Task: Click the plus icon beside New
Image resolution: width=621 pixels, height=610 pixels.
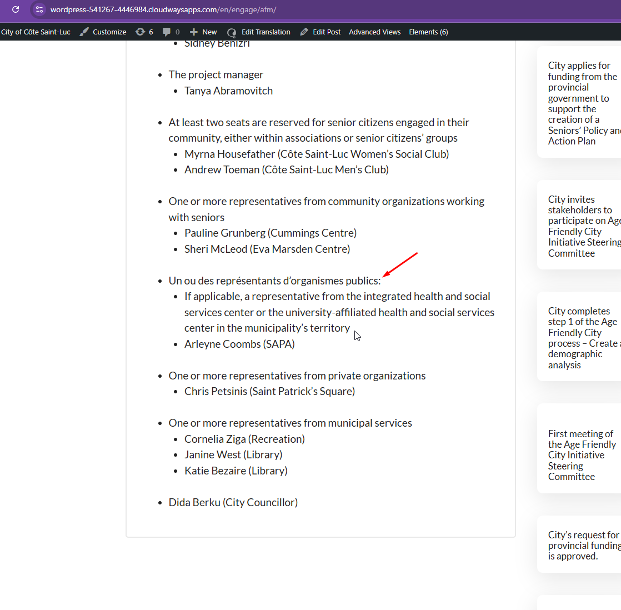Action: tap(194, 32)
